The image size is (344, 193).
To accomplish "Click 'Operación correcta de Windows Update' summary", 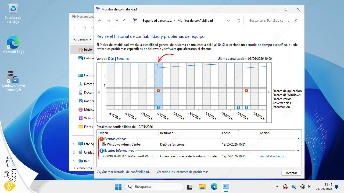I will pos(188,156).
